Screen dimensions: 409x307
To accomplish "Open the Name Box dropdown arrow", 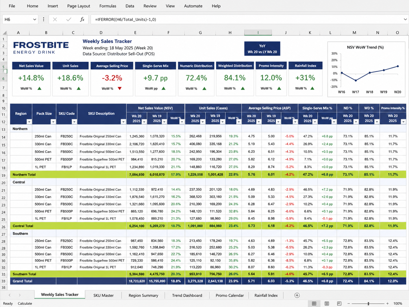I will pyautogui.click(x=34, y=20).
